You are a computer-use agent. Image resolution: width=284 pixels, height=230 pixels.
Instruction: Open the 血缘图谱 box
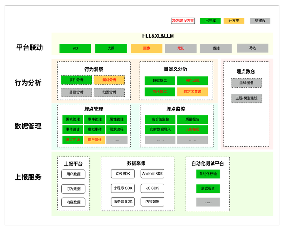tap(246, 83)
